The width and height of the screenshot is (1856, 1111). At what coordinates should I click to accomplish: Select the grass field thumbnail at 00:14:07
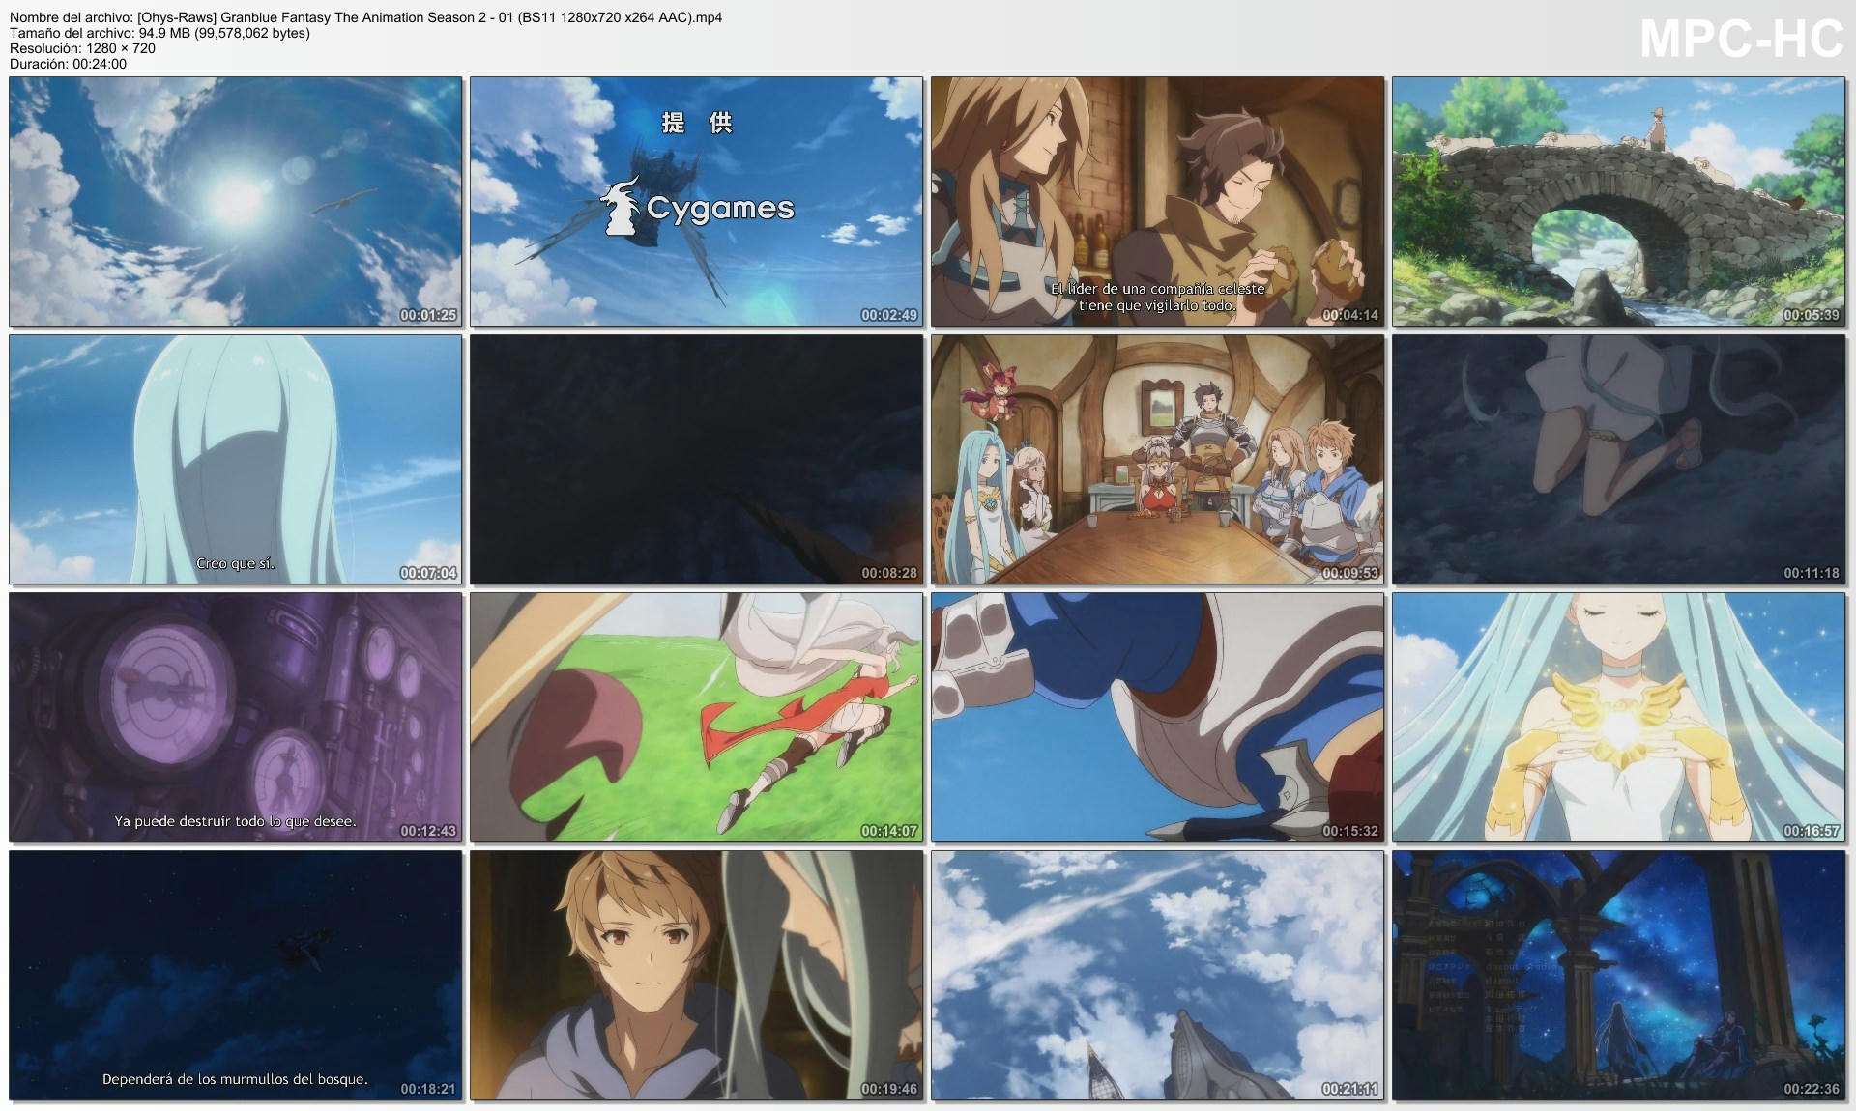pyautogui.click(x=697, y=718)
